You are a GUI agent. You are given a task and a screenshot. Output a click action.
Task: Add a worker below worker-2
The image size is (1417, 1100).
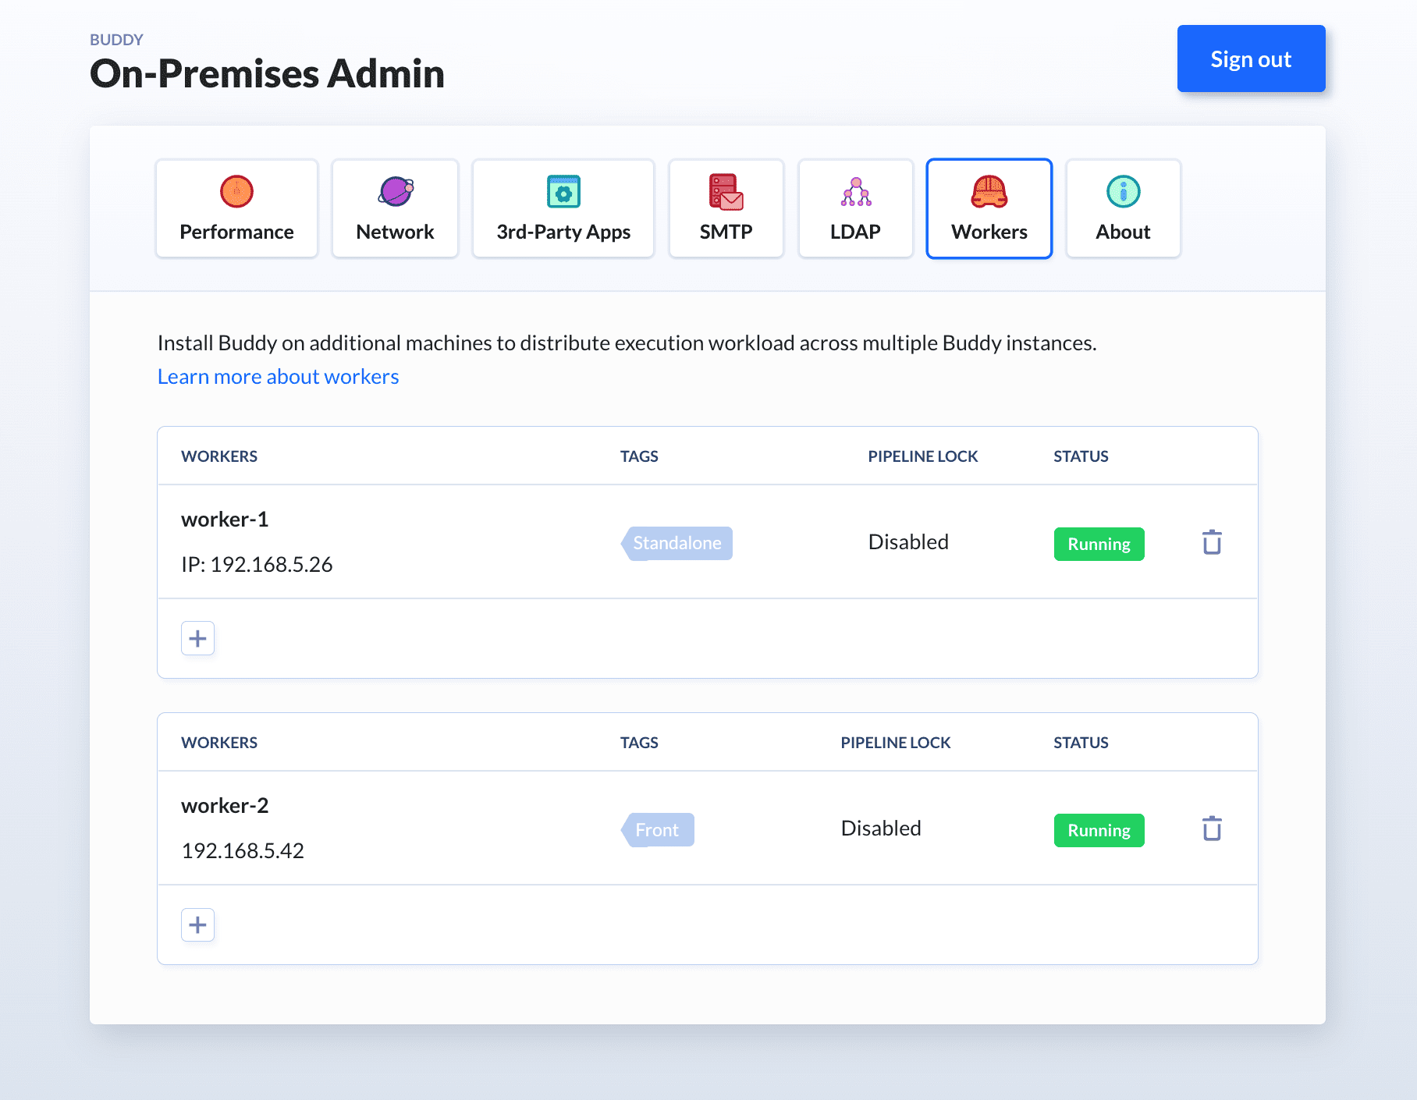point(198,924)
